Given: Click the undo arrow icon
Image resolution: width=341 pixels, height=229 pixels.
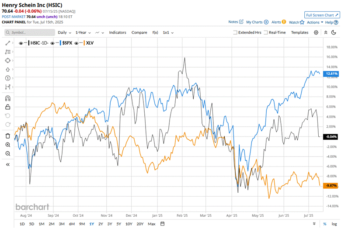Looking at the screenshot, I should (7, 116).
